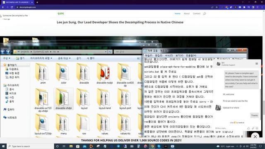The width and height of the screenshot is (265, 149).
Task: Open Task View from the taskbar
Action: coord(64,146)
